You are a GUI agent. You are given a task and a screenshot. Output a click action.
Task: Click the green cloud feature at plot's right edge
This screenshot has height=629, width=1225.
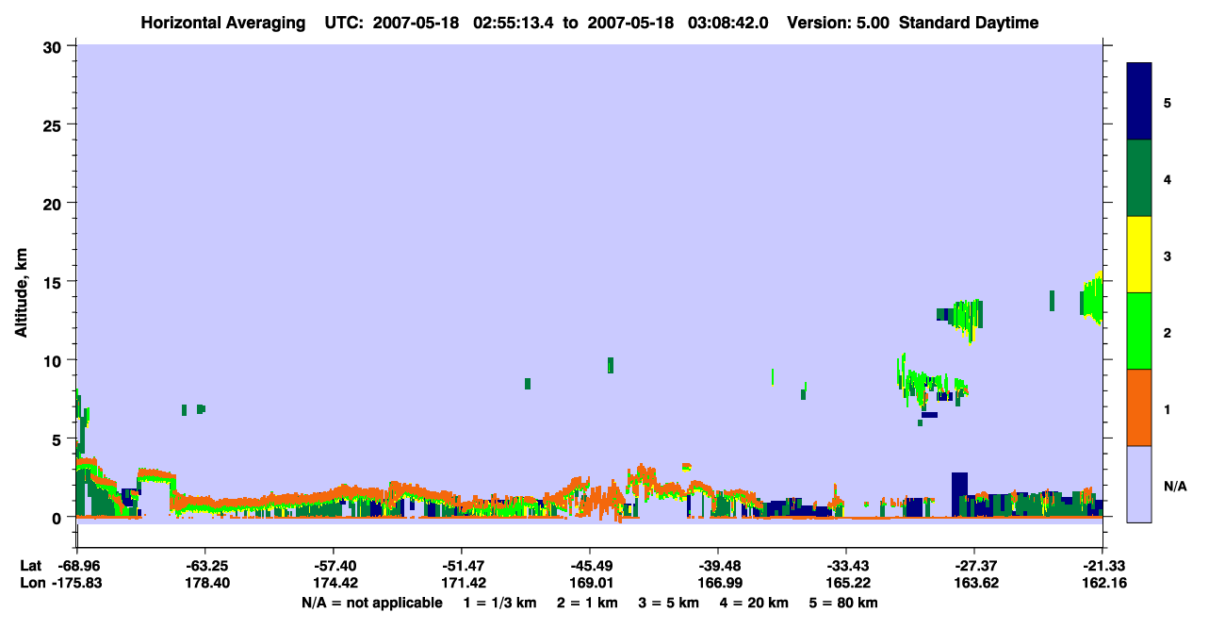(1093, 298)
